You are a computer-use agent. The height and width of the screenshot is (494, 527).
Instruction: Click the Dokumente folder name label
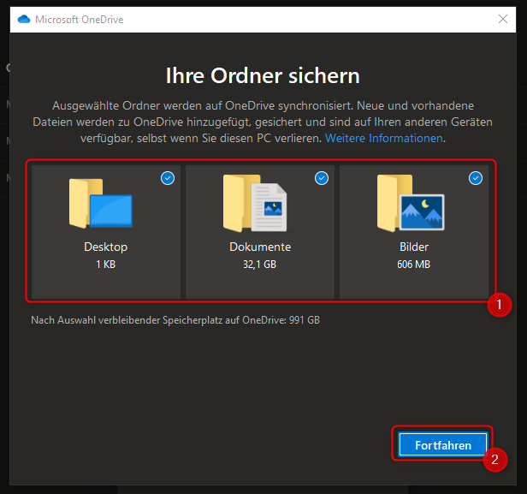pos(260,247)
